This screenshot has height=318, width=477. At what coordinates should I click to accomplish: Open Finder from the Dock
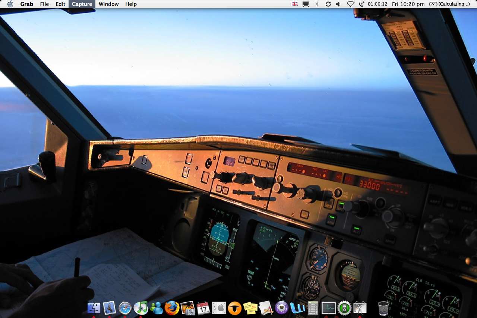[x=94, y=308]
